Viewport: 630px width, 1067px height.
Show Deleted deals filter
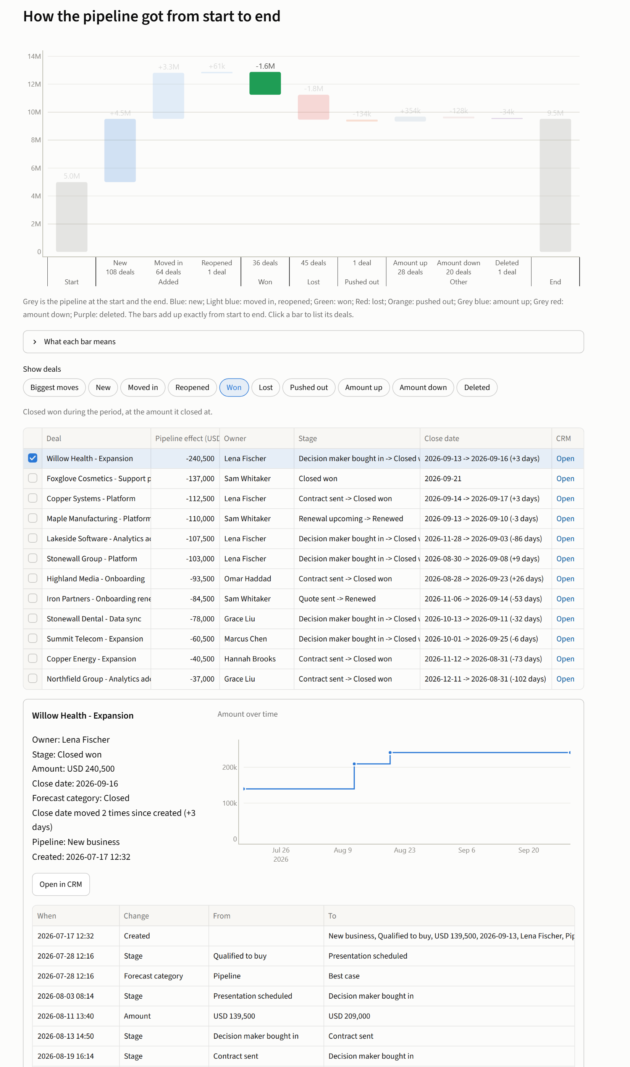click(477, 387)
